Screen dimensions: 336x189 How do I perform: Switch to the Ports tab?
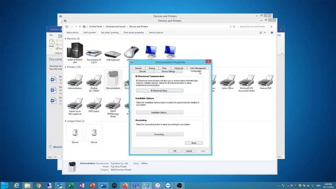(x=164, y=68)
